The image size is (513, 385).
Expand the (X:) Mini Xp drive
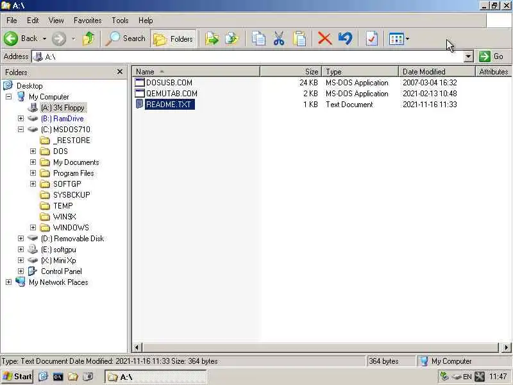[x=21, y=261]
